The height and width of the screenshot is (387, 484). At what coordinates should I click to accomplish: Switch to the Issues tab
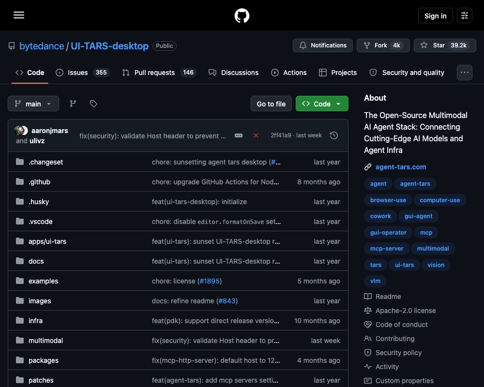[82, 73]
